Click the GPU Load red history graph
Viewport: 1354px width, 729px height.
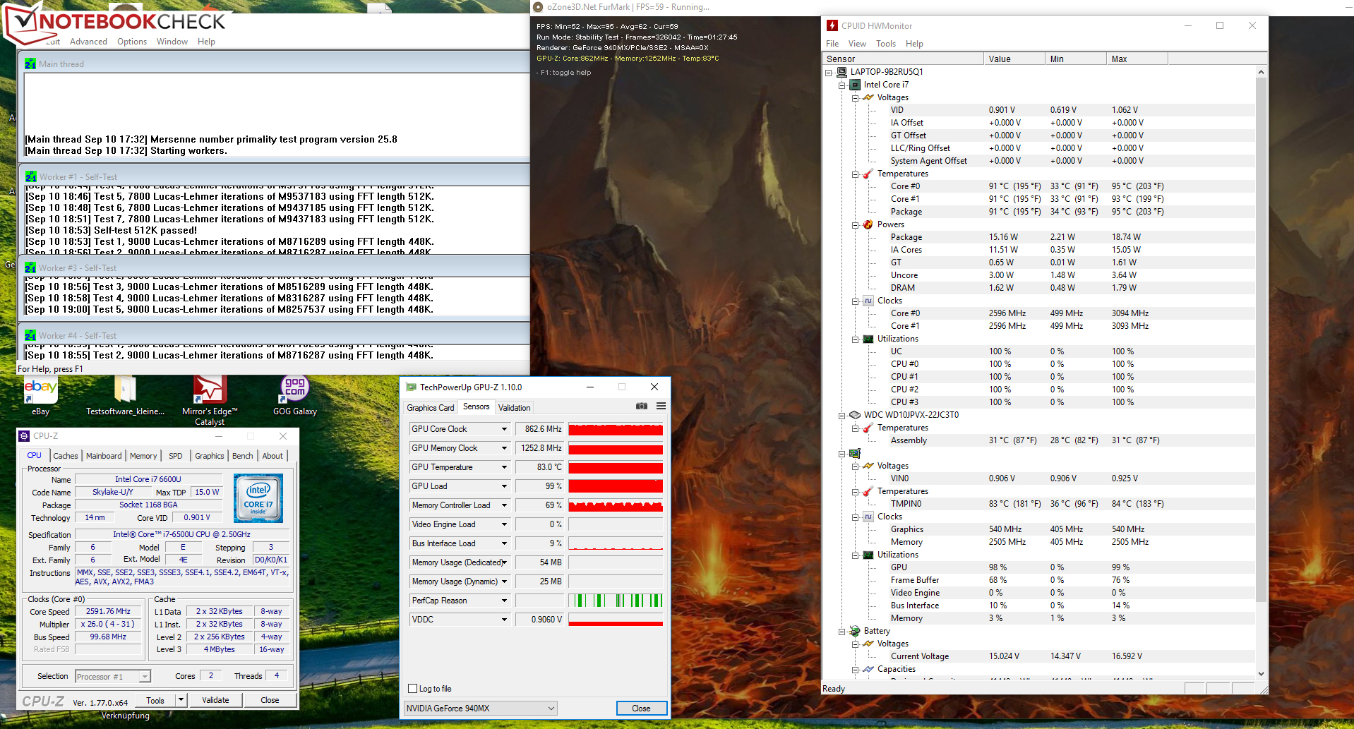(x=616, y=486)
